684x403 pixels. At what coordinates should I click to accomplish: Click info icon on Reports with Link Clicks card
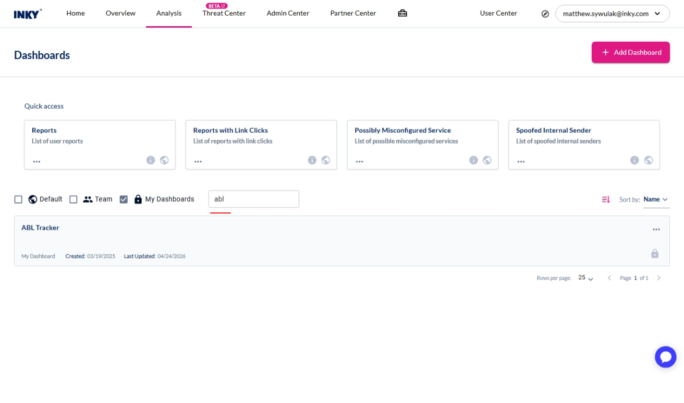(312, 160)
